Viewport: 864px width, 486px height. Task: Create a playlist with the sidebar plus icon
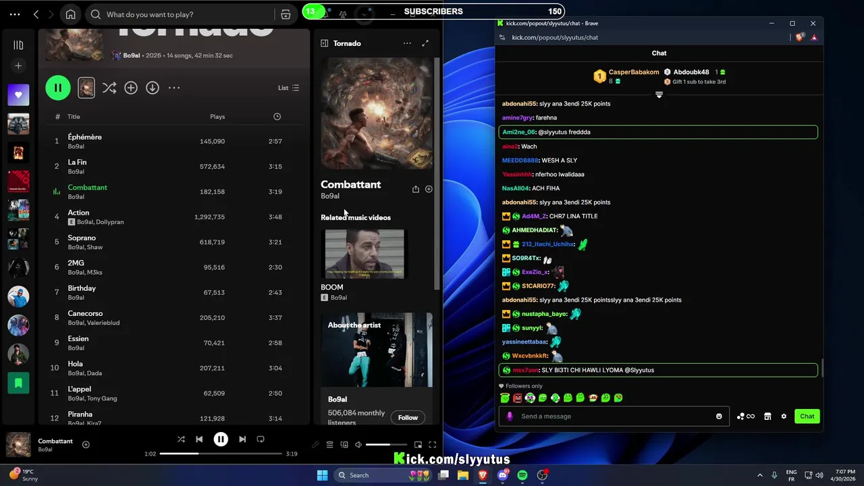pyautogui.click(x=18, y=65)
